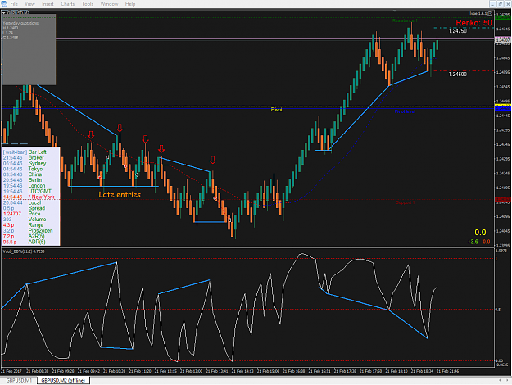This screenshot has height=385, width=512.
Task: Open the Charts menu
Action: click(x=68, y=4)
